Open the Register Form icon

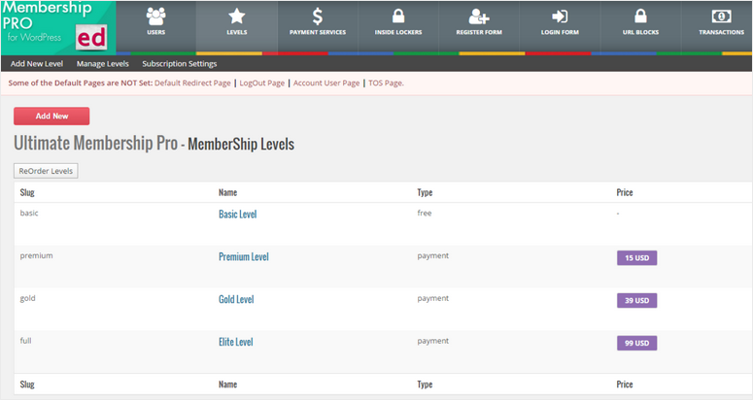click(x=479, y=17)
